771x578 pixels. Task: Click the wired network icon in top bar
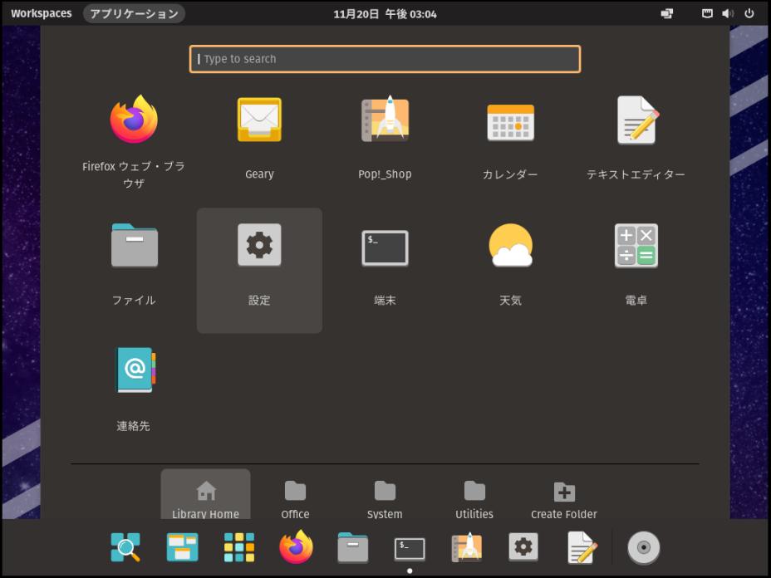pos(707,14)
